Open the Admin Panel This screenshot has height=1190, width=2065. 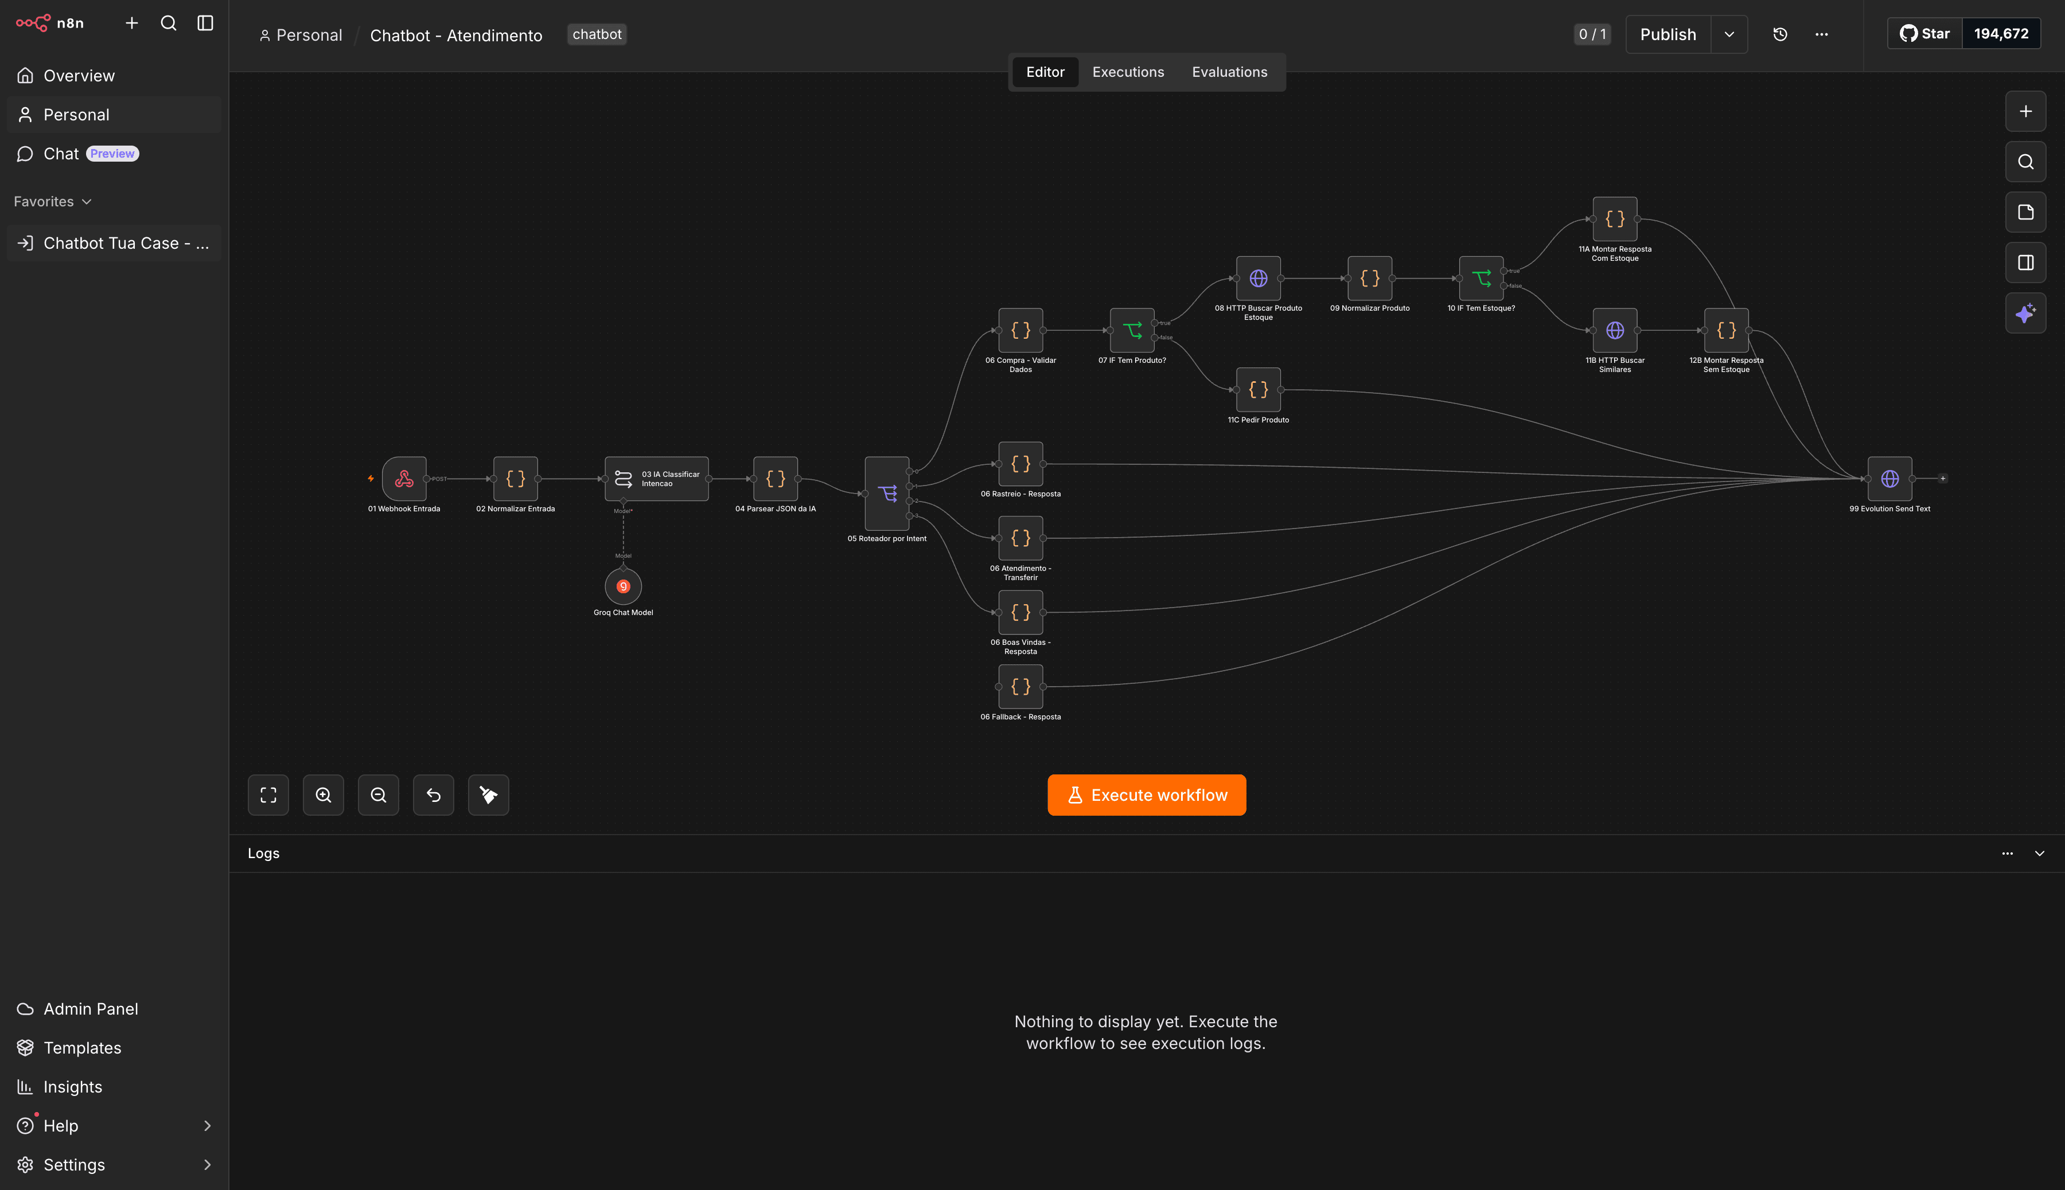click(115, 1009)
